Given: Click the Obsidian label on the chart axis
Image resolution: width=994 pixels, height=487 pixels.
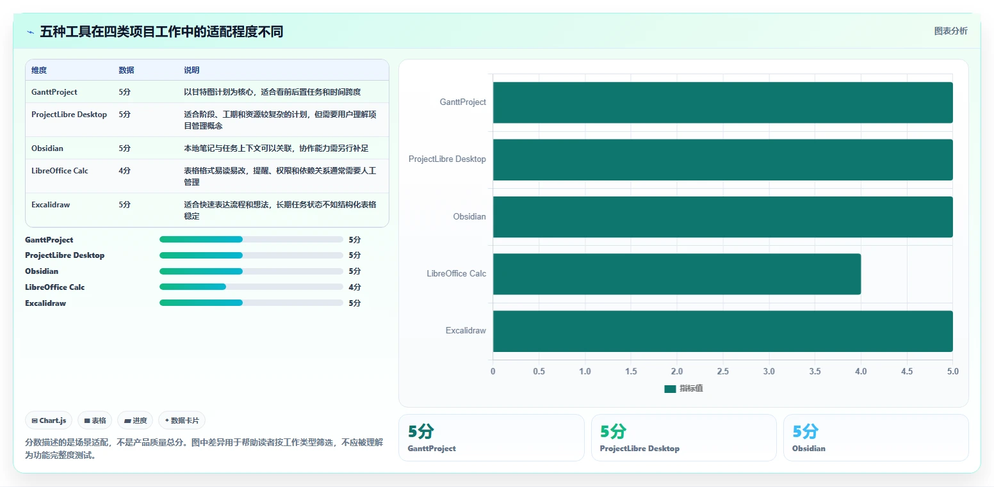Looking at the screenshot, I should 469,217.
